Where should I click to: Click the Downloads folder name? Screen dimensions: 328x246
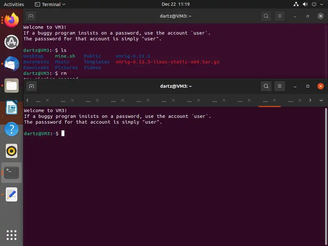36,68
